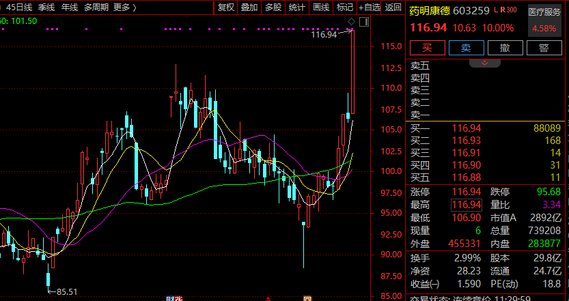Click PE(动) value 18.8
The height and width of the screenshot is (301, 569).
coord(552,283)
